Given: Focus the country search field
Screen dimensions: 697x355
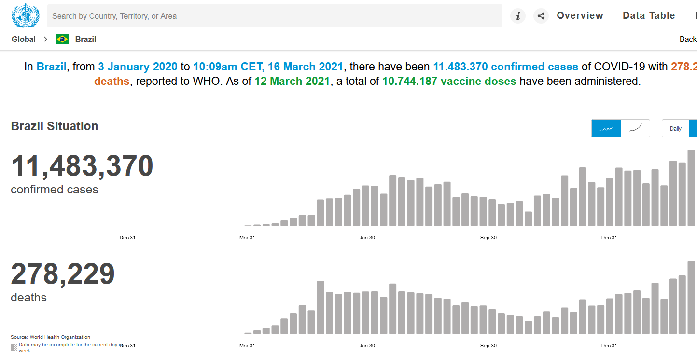Looking at the screenshot, I should (x=275, y=16).
